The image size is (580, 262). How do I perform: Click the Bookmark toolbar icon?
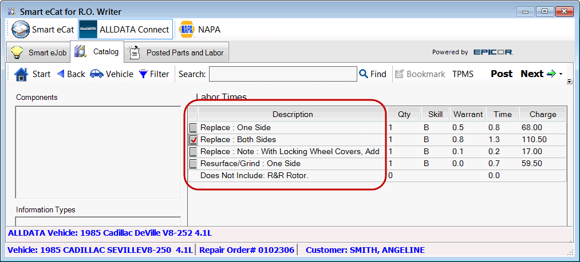[399, 74]
